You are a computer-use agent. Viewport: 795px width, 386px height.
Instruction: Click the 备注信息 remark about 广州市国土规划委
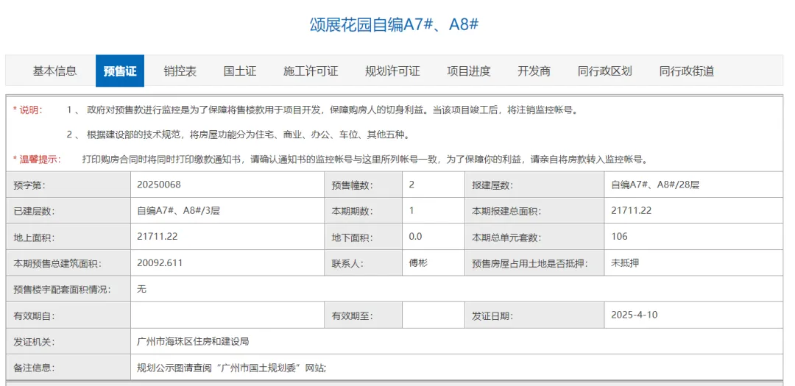click(231, 368)
